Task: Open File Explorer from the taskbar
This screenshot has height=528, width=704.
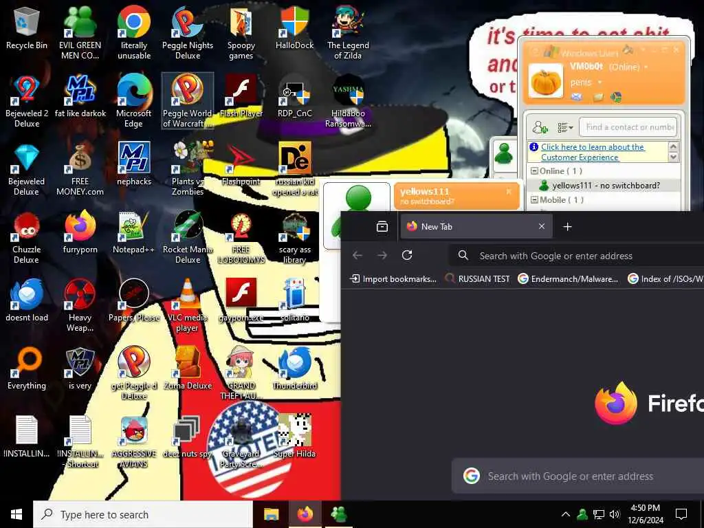Action: [x=271, y=514]
